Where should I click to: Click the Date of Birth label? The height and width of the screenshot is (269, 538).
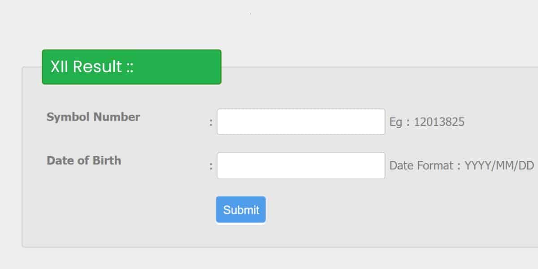coord(84,161)
